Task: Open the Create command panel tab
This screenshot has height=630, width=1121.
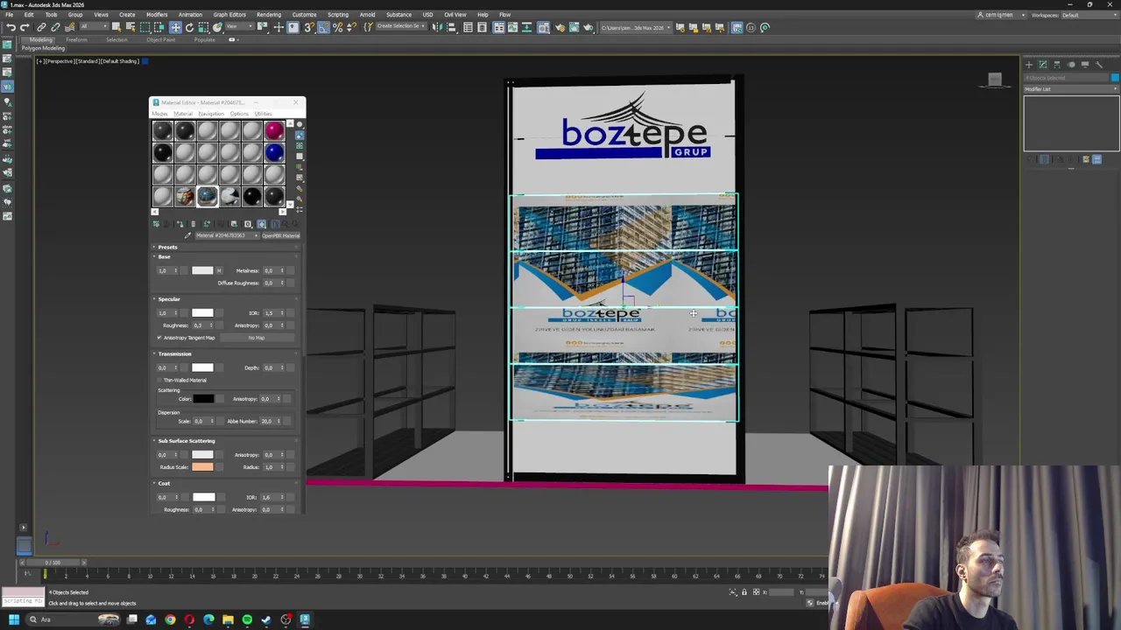Action: 1029,64
